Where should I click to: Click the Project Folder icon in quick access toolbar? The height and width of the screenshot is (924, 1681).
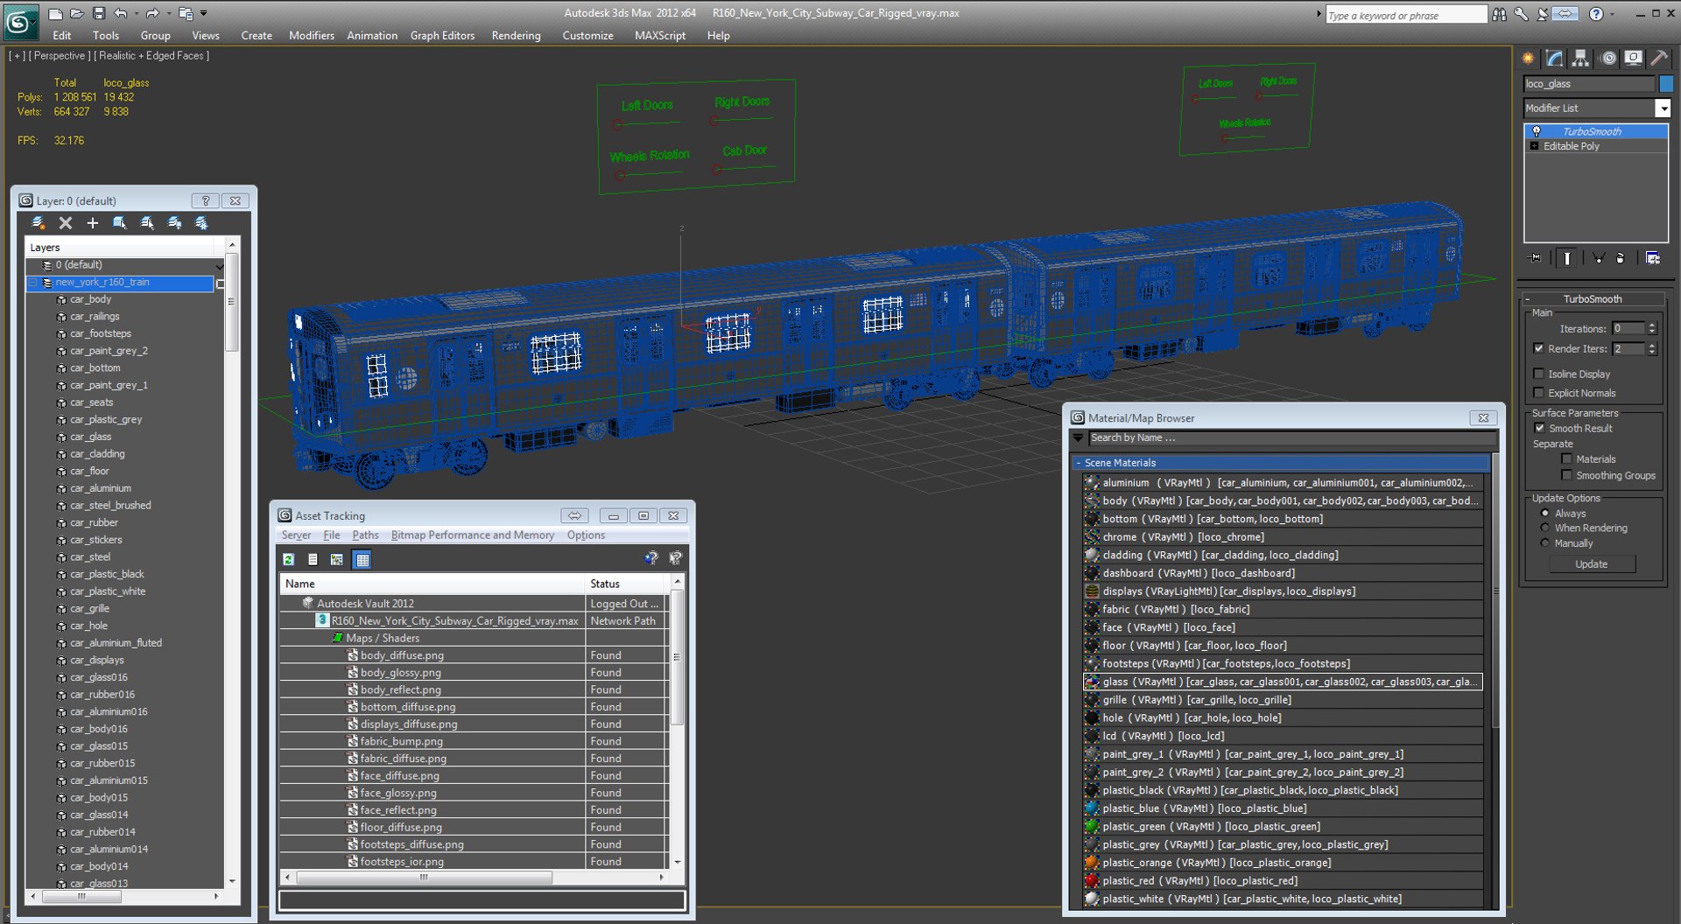tap(186, 13)
